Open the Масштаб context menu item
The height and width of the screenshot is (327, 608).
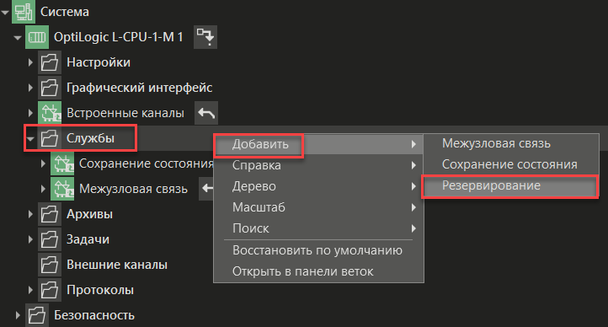[318, 207]
